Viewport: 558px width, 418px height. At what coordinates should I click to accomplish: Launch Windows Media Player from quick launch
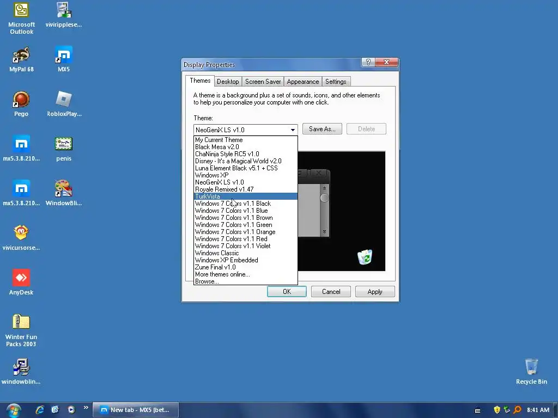(x=71, y=410)
